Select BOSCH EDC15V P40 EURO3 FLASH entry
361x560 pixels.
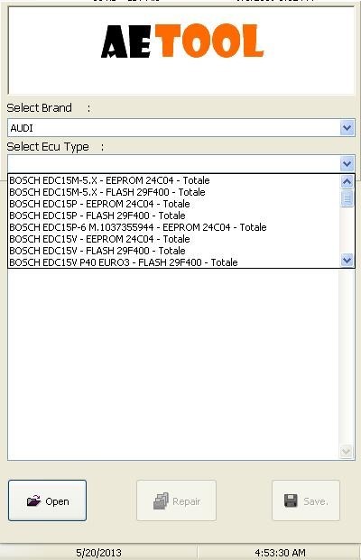[x=174, y=262]
